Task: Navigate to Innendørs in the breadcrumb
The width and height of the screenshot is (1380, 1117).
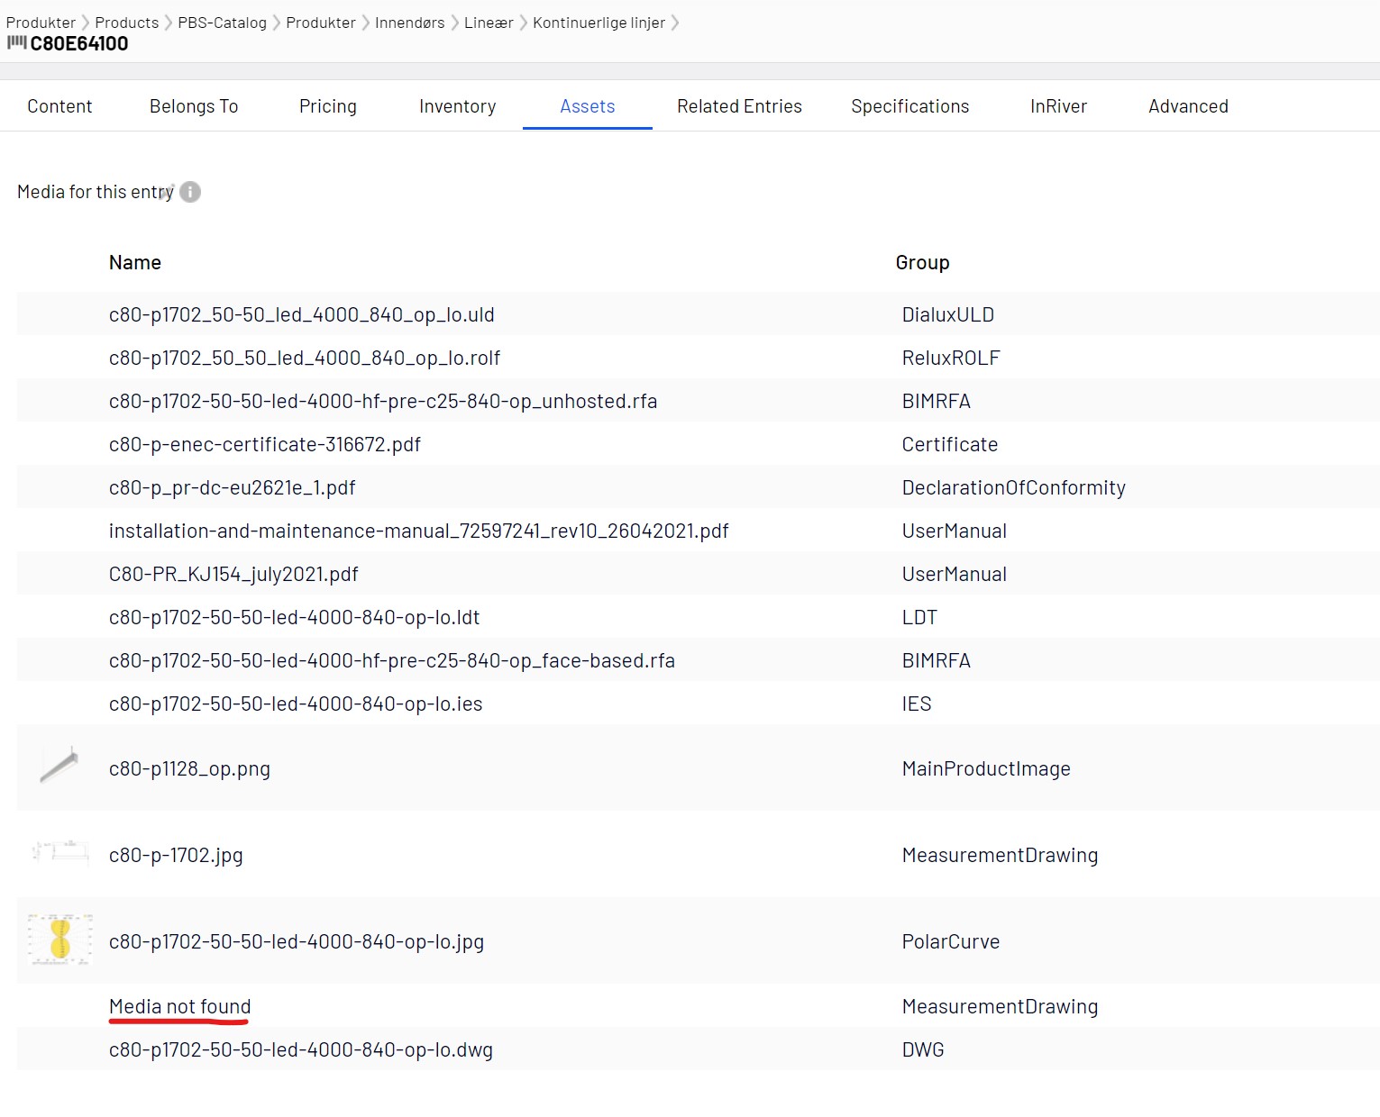Action: point(409,23)
